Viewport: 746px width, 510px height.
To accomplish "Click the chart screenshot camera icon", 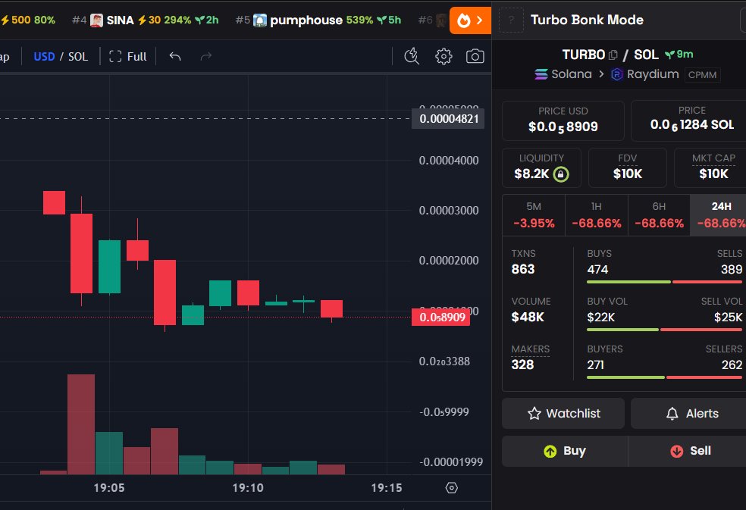I will (x=475, y=57).
